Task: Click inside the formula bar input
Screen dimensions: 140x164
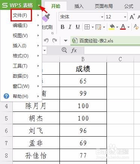Action: (112, 51)
